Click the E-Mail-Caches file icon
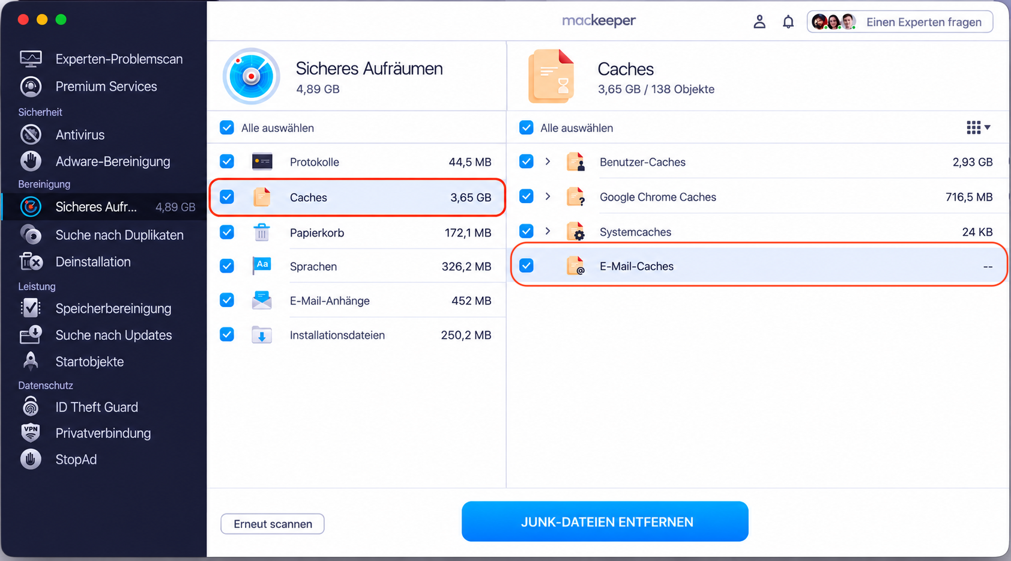 tap(576, 265)
